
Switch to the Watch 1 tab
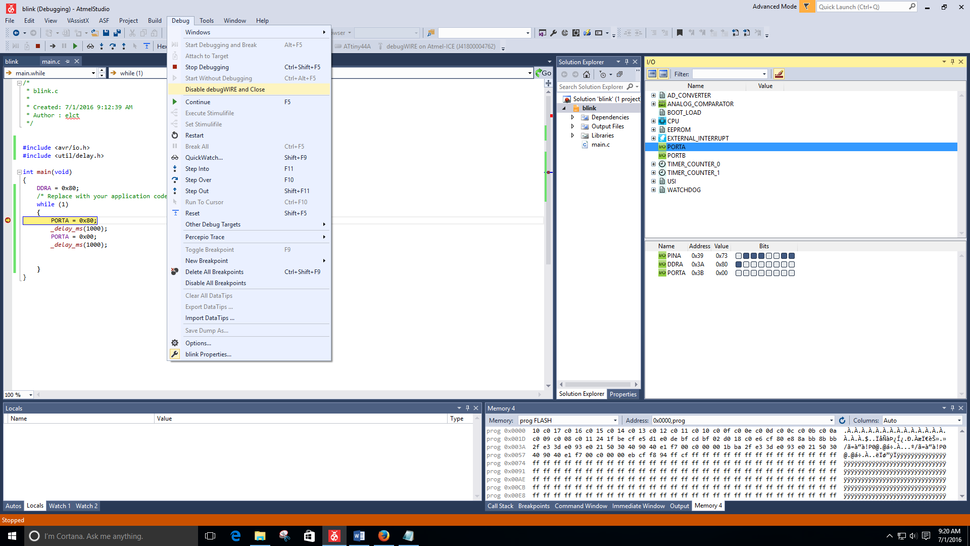tap(60, 506)
